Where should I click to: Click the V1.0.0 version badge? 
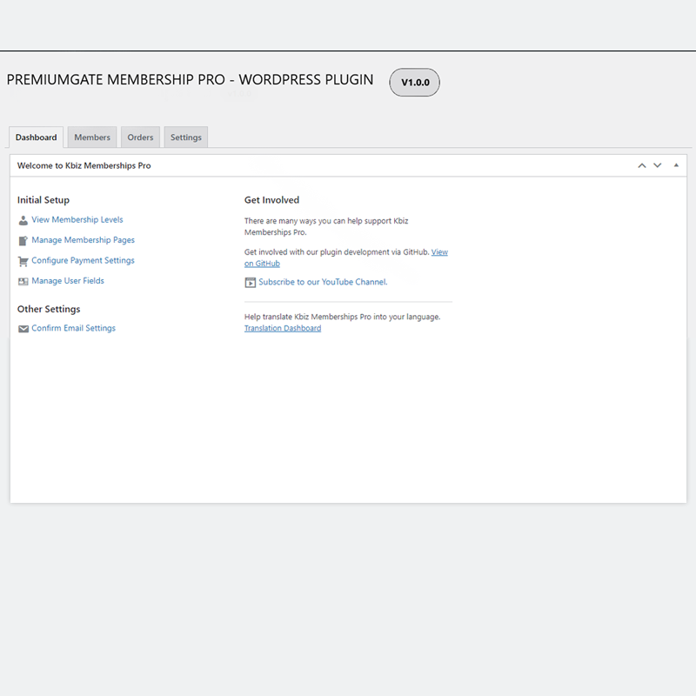click(x=414, y=82)
